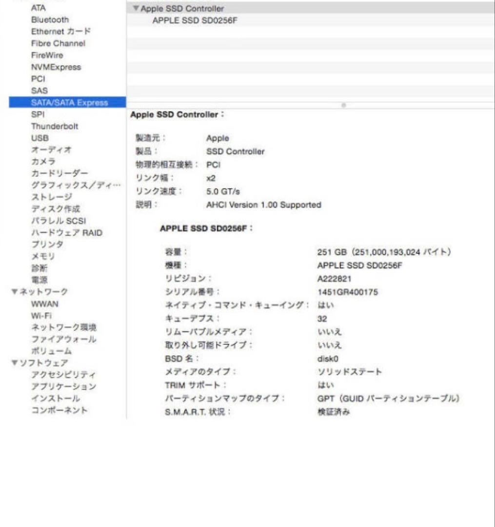Screen dimensions: 495x527
Task: Select FireWire in the sidebar
Action: [47, 55]
